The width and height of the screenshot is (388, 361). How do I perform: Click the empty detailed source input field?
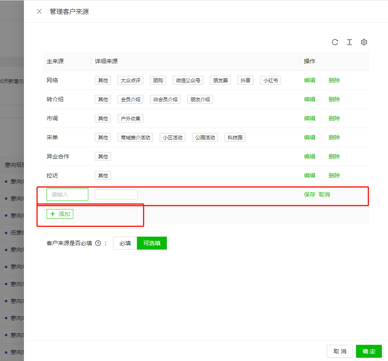click(x=116, y=194)
